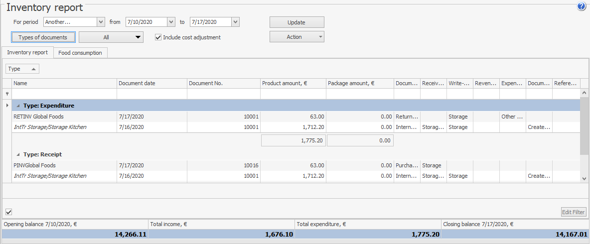This screenshot has width=590, height=244.
Task: Click the Edit Filter button
Action: [573, 212]
